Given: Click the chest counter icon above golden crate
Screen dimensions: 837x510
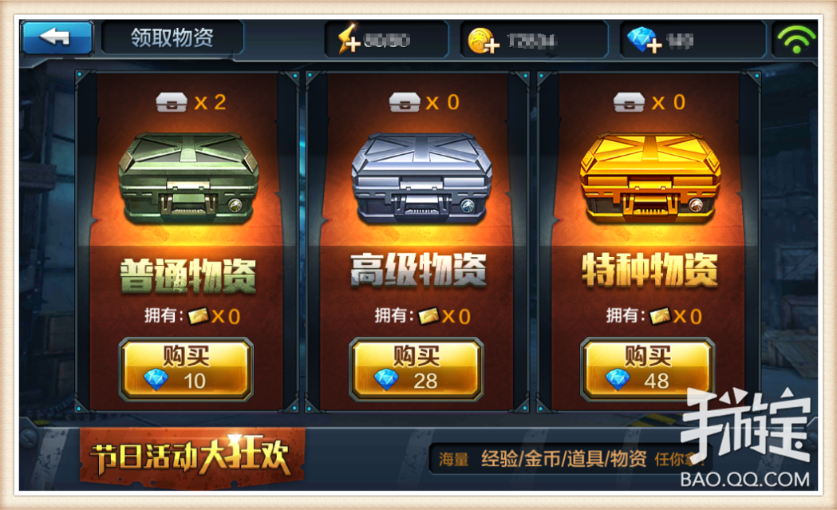Looking at the screenshot, I should 629,102.
